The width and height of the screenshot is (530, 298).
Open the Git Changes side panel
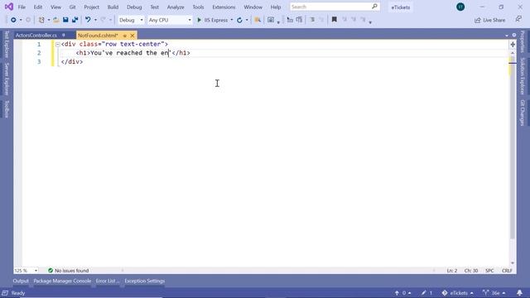[x=523, y=113]
